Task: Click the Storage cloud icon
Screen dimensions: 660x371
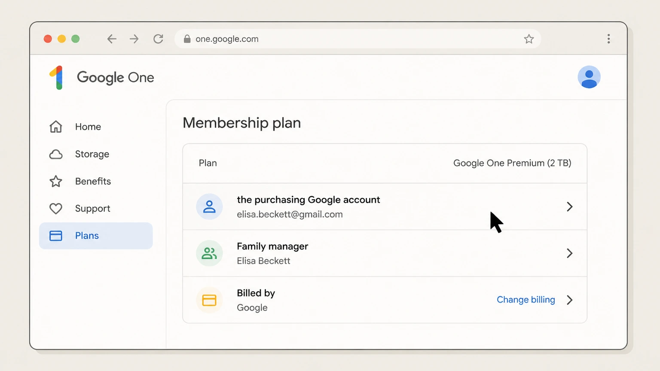Action: click(x=56, y=154)
